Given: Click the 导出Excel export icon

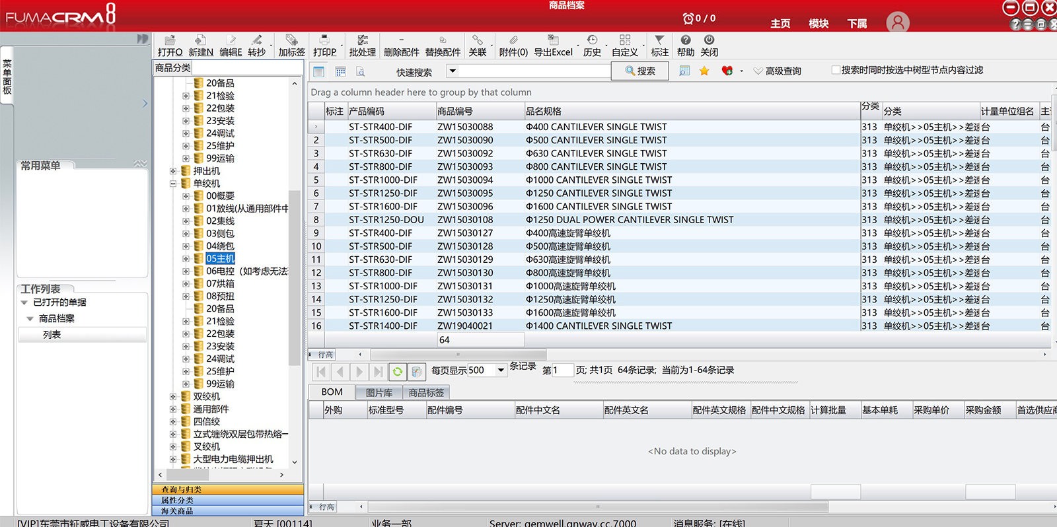Looking at the screenshot, I should pos(553,41).
